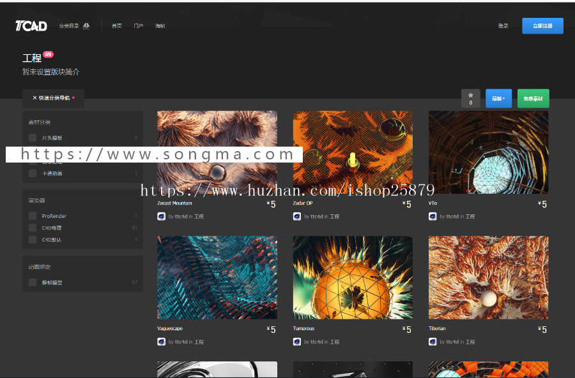Click the TCAD logo
The height and width of the screenshot is (378, 575).
(x=31, y=26)
